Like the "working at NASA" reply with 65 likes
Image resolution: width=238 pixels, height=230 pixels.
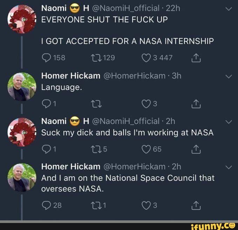tap(146, 149)
